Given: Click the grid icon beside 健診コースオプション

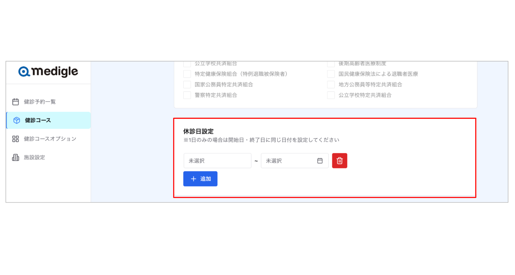Looking at the screenshot, I should pos(16,139).
